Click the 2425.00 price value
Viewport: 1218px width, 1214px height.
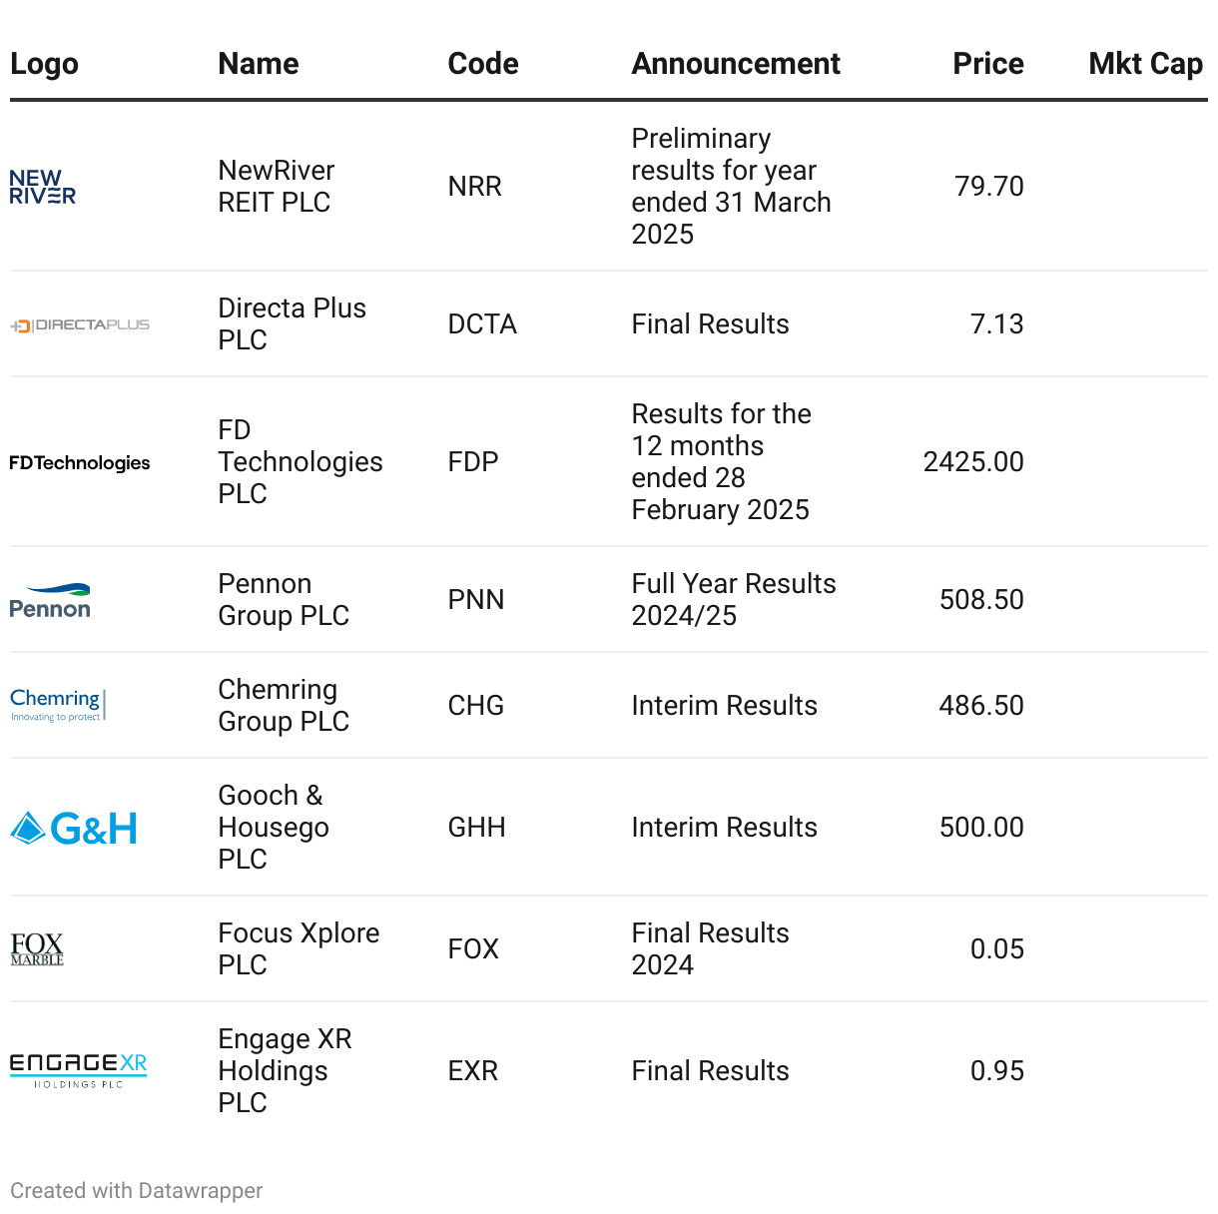(973, 462)
